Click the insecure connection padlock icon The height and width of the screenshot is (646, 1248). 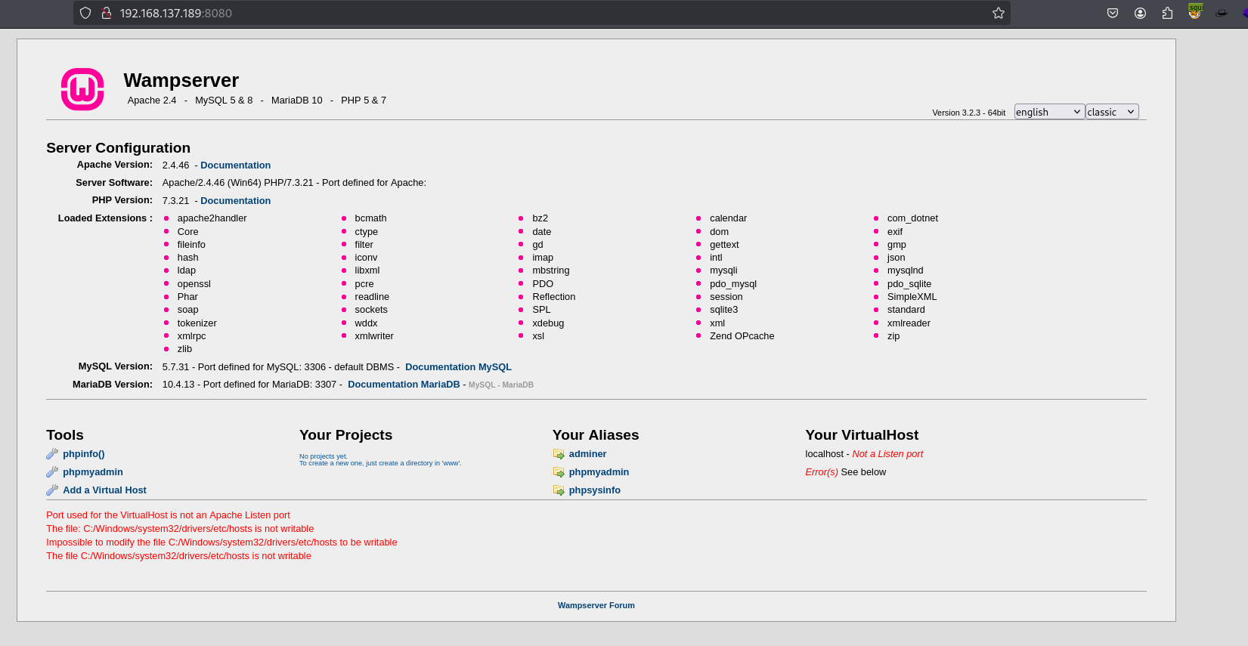(107, 13)
